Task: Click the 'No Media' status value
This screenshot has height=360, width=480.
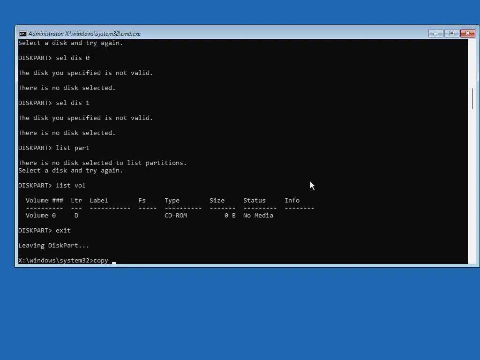Action: click(258, 216)
